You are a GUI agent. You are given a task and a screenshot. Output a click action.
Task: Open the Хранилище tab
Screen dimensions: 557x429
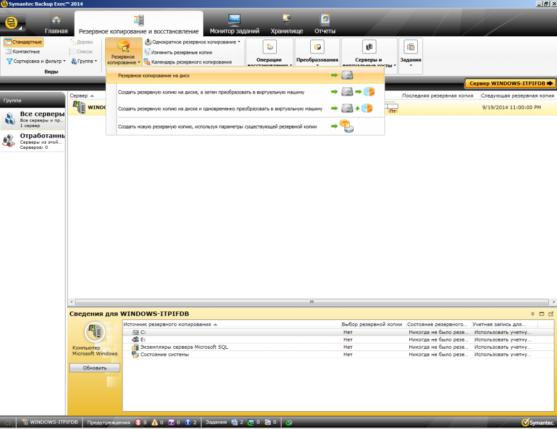pos(287,24)
